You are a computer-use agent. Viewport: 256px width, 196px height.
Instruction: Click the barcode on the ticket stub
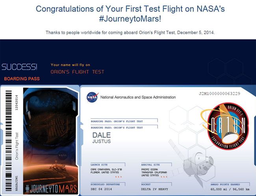[9, 141]
